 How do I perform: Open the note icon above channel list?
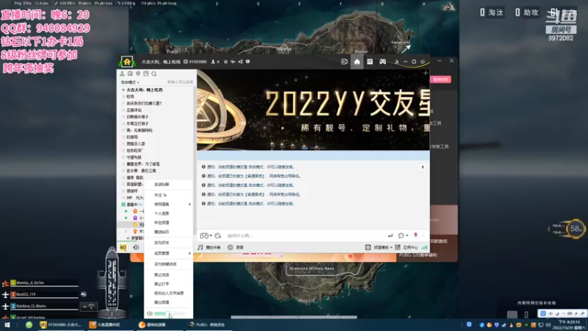pos(146,74)
